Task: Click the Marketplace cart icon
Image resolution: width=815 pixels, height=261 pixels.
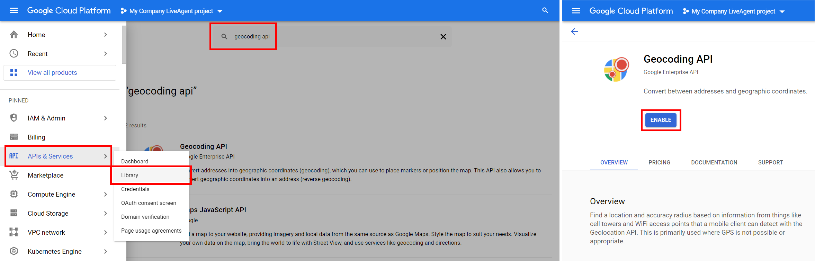Action: coord(14,175)
